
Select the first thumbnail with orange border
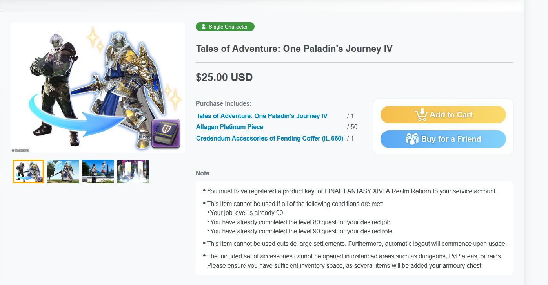pyautogui.click(x=28, y=171)
